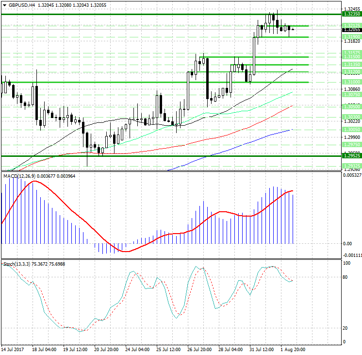362x355 pixels.
Task: Select the 1.29525 support level price label
Action: coord(351,156)
